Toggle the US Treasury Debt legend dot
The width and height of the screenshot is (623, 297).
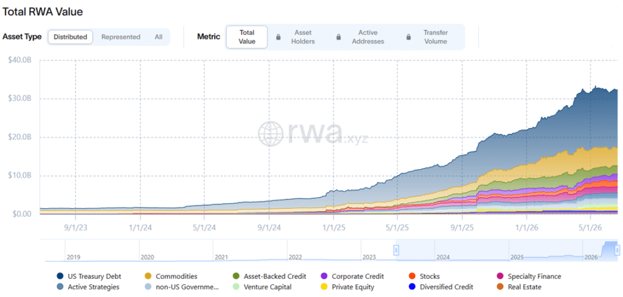point(60,276)
